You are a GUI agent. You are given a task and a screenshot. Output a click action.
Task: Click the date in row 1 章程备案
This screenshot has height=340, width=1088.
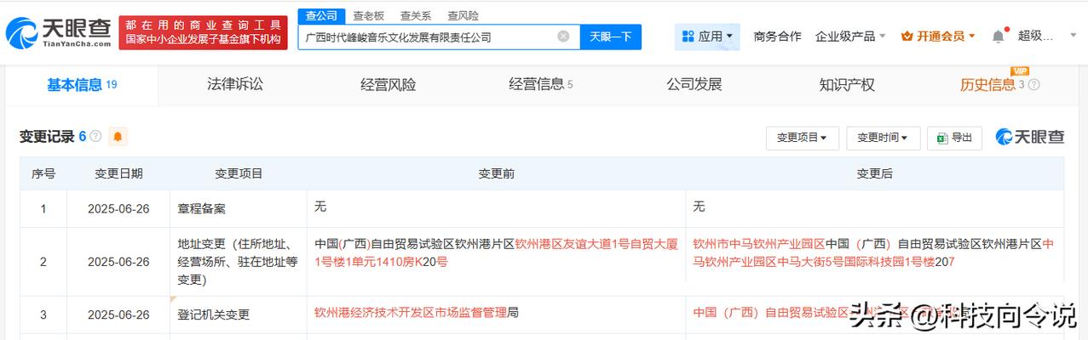pos(118,208)
